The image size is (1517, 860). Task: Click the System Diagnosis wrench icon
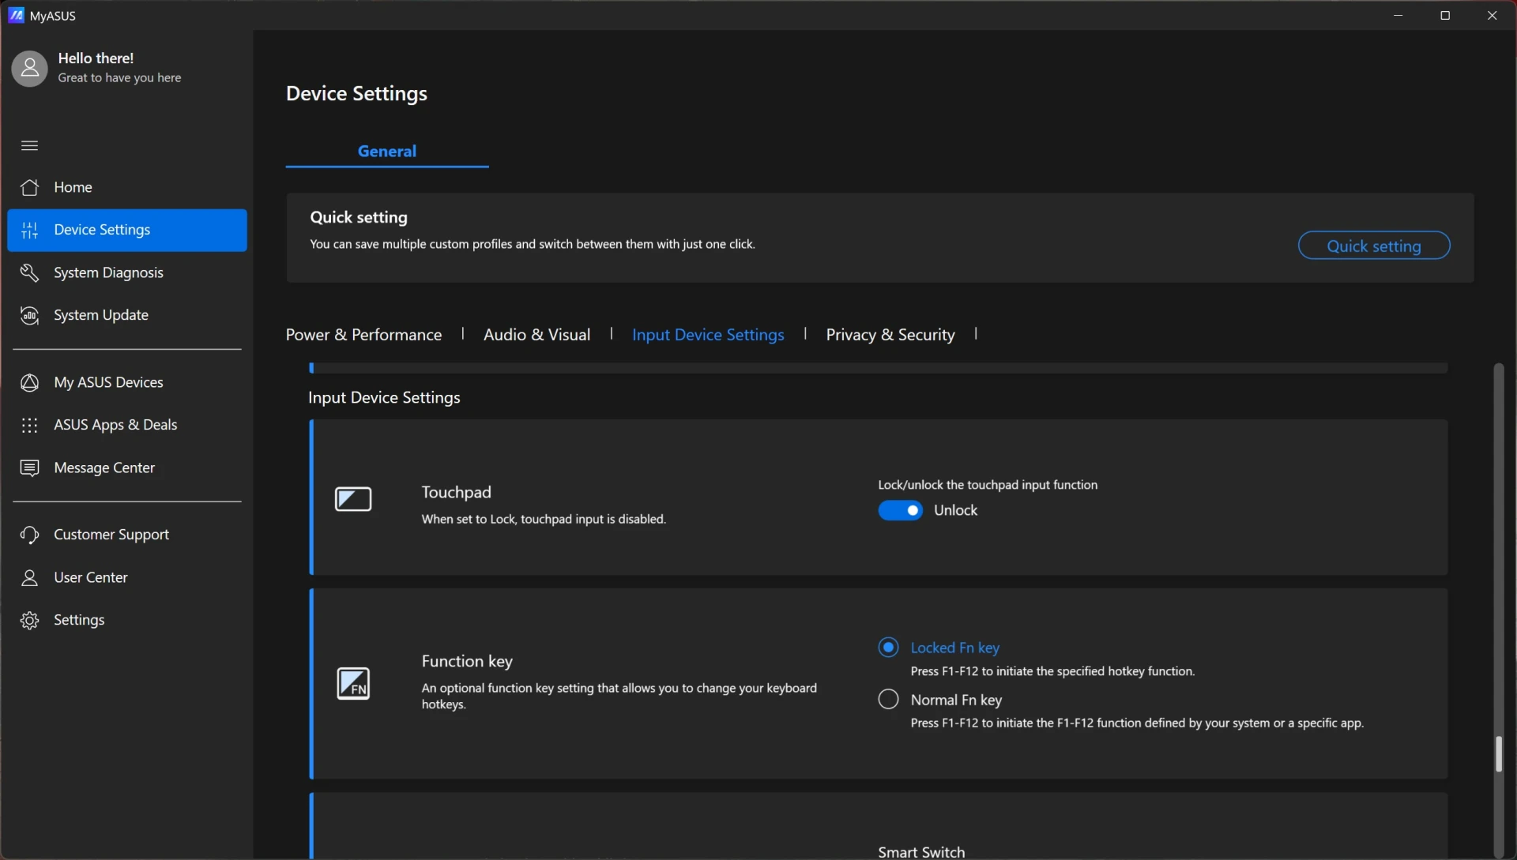(x=29, y=272)
